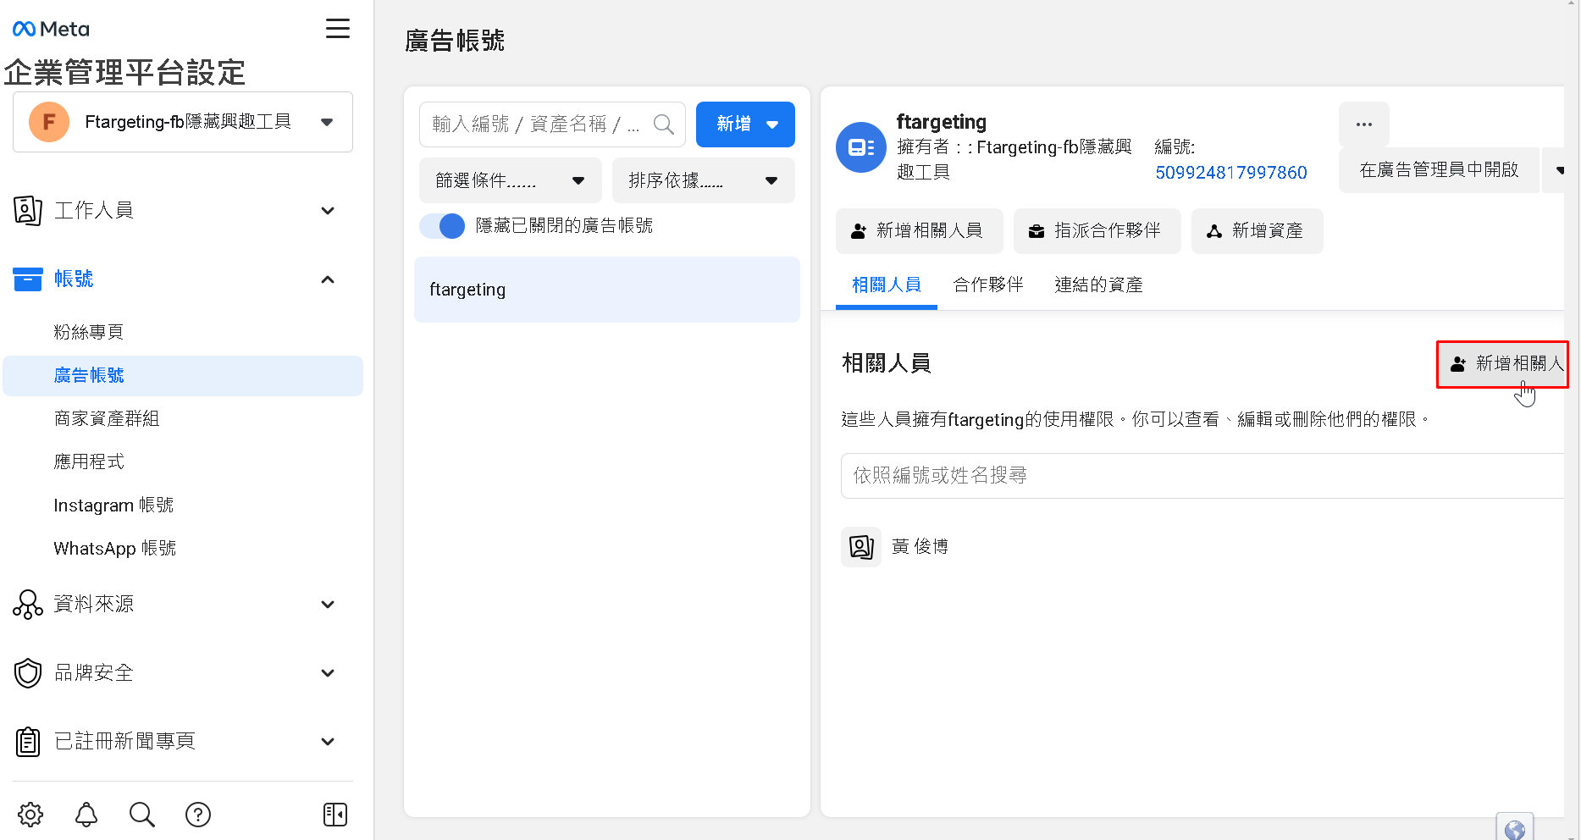Open account ID 509924817997860 link
This screenshot has width=1581, height=840.
[1231, 173]
